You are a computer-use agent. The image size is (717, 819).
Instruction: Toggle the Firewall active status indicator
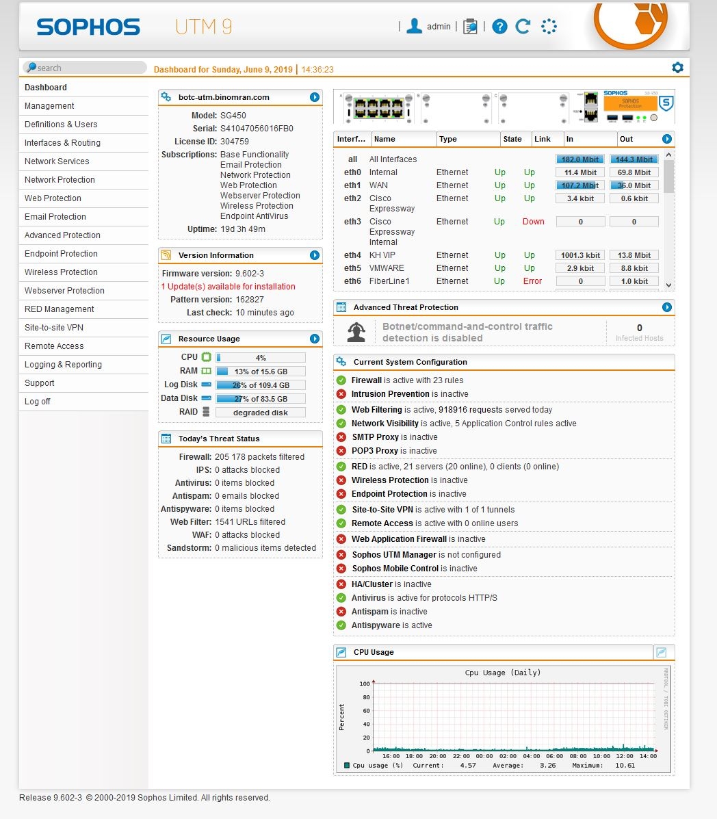pyautogui.click(x=341, y=380)
